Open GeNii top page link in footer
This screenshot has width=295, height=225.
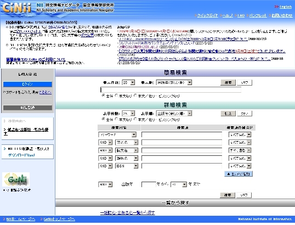(59, 219)
